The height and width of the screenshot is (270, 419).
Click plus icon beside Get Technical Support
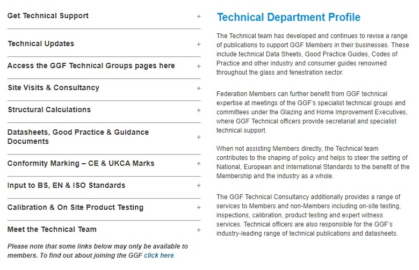(x=199, y=16)
